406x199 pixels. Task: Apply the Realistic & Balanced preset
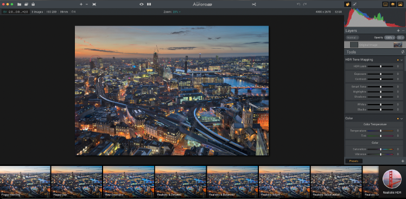pos(232,182)
